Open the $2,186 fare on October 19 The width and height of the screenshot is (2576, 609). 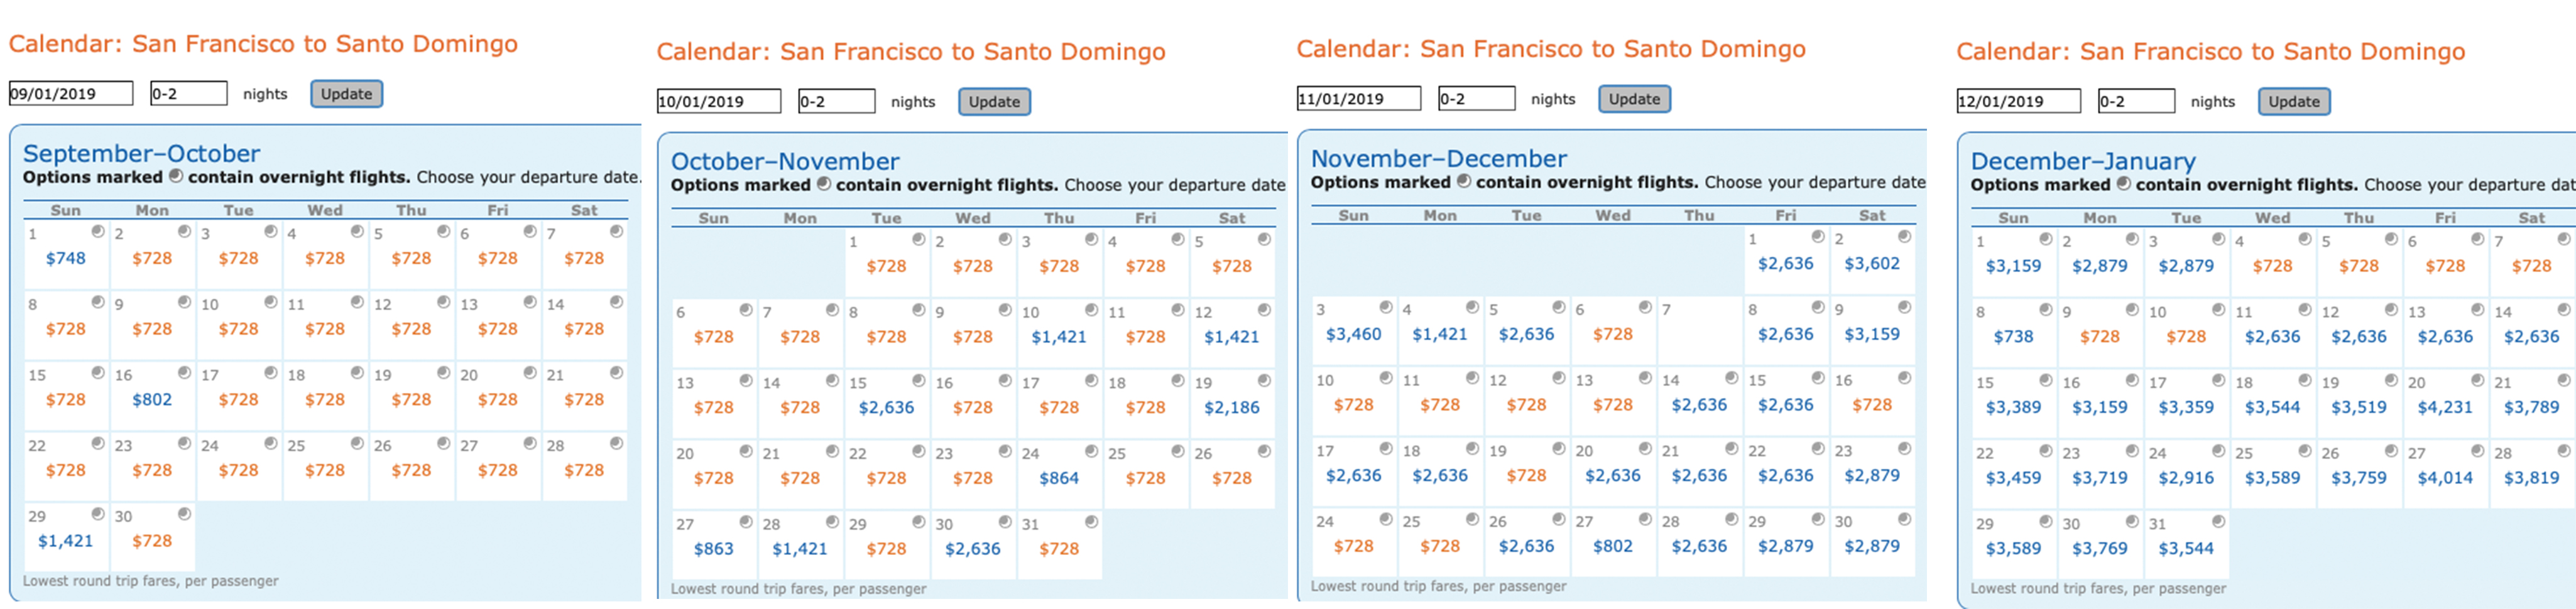1232,407
